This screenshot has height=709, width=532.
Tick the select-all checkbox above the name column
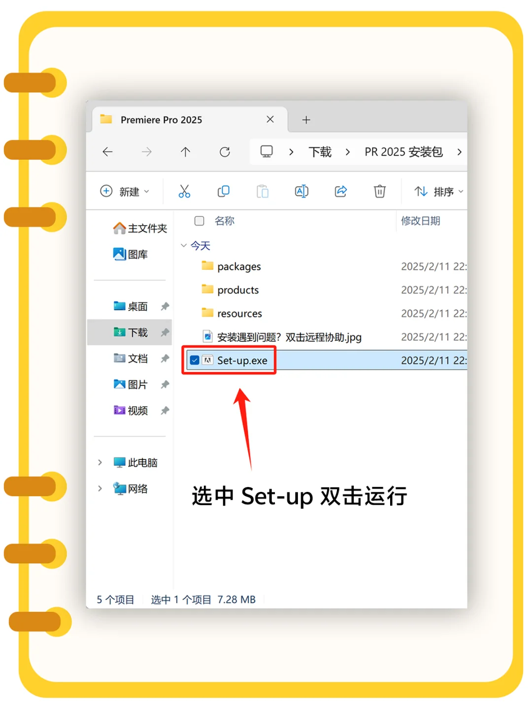tap(199, 221)
